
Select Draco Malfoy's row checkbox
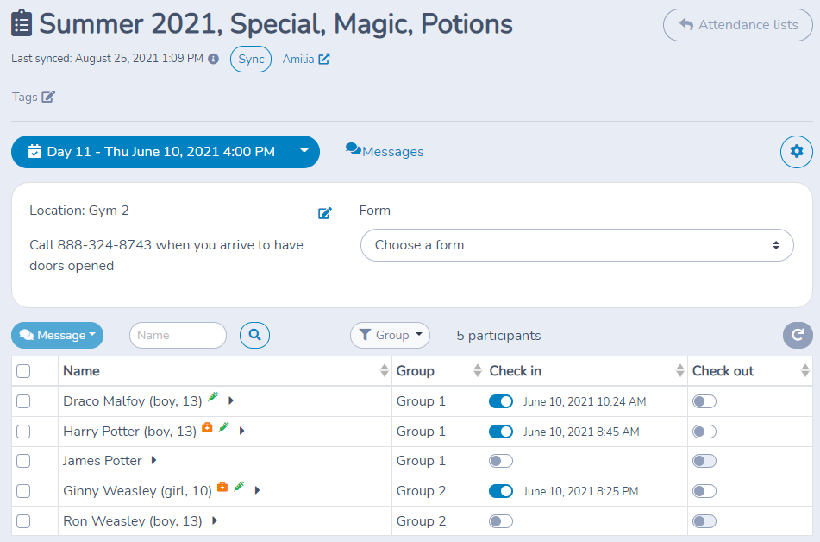point(23,401)
